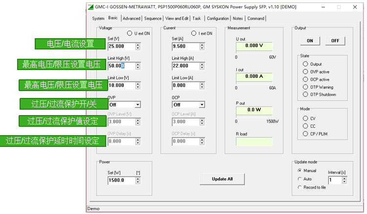This screenshot has height=214, width=367.
Task: Open the OVP dropdown
Action: [138, 104]
